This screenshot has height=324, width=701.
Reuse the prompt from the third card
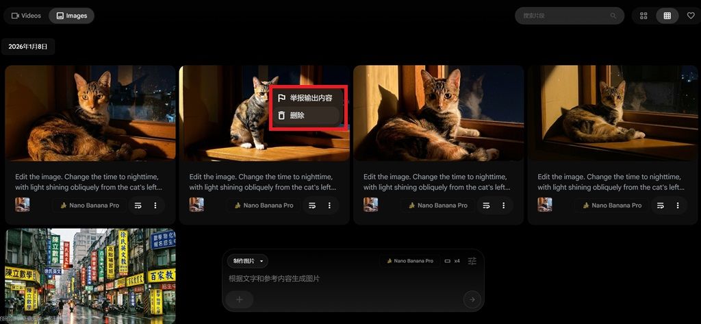[487, 205]
